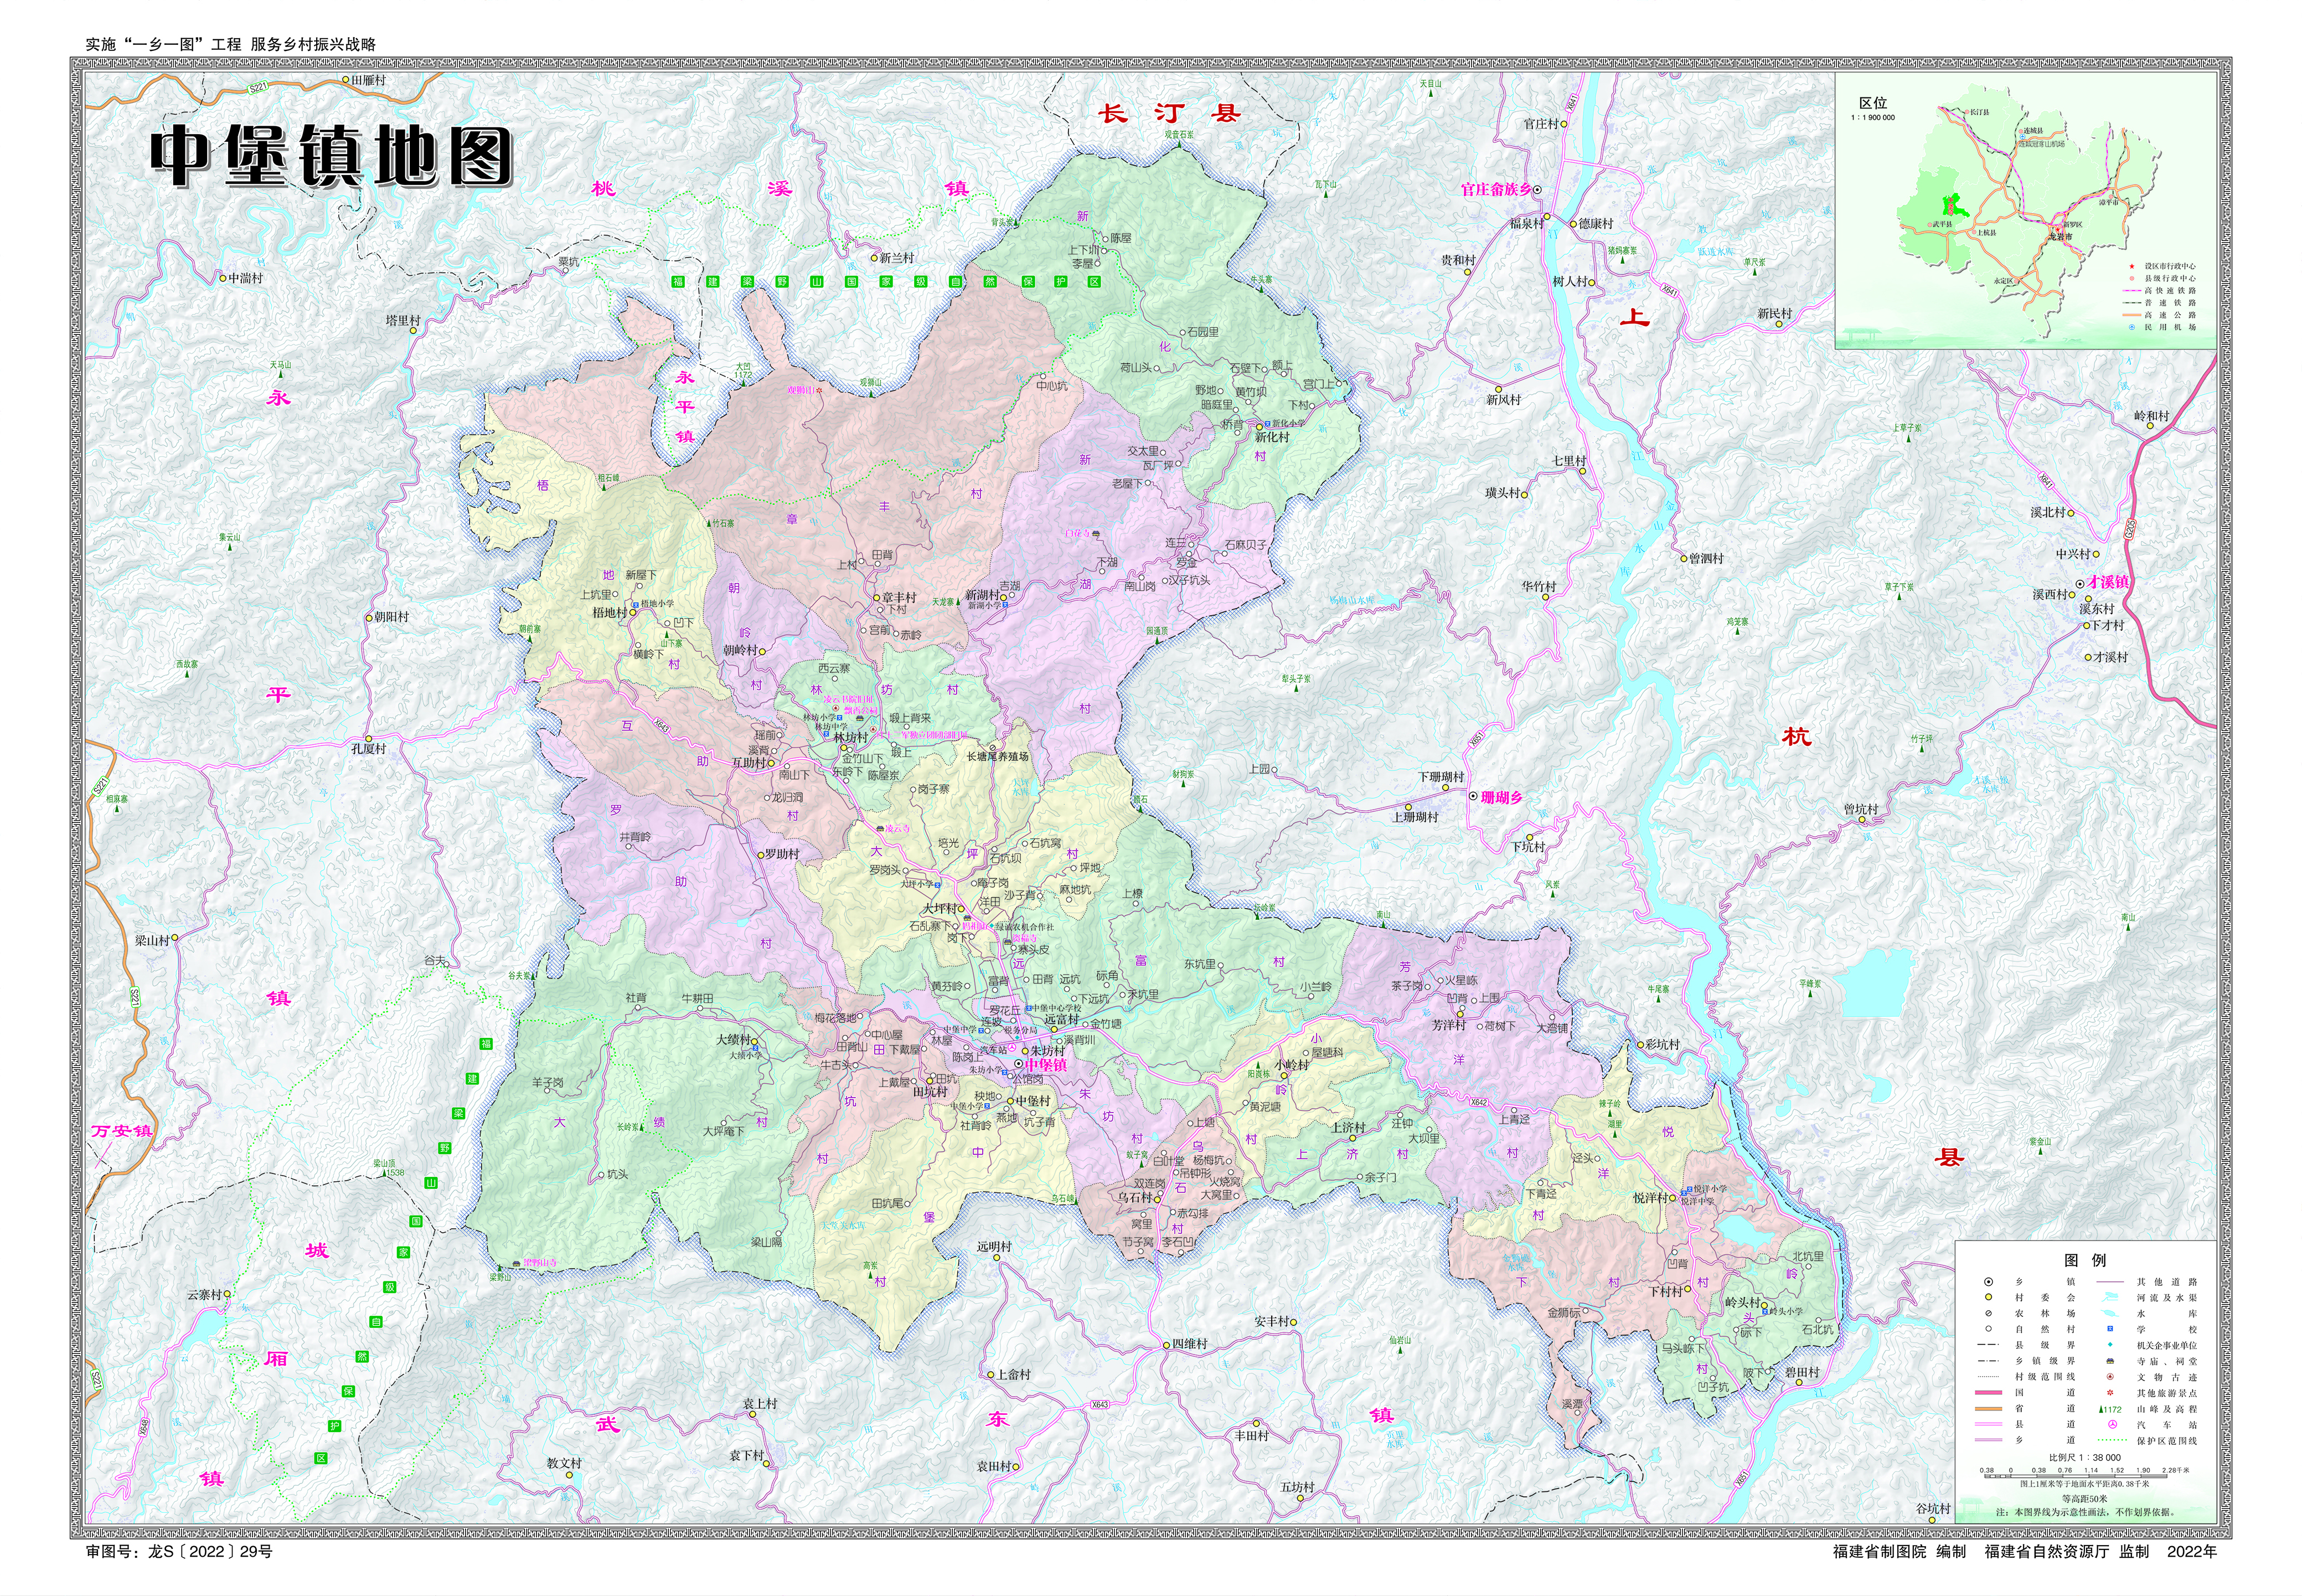Viewport: 2302px width, 1596px height.
Task: Click the yellow dot beside 村委会 in legend
Action: point(1989,1297)
